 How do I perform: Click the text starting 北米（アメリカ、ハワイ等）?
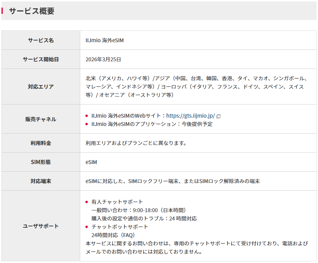[197, 87]
